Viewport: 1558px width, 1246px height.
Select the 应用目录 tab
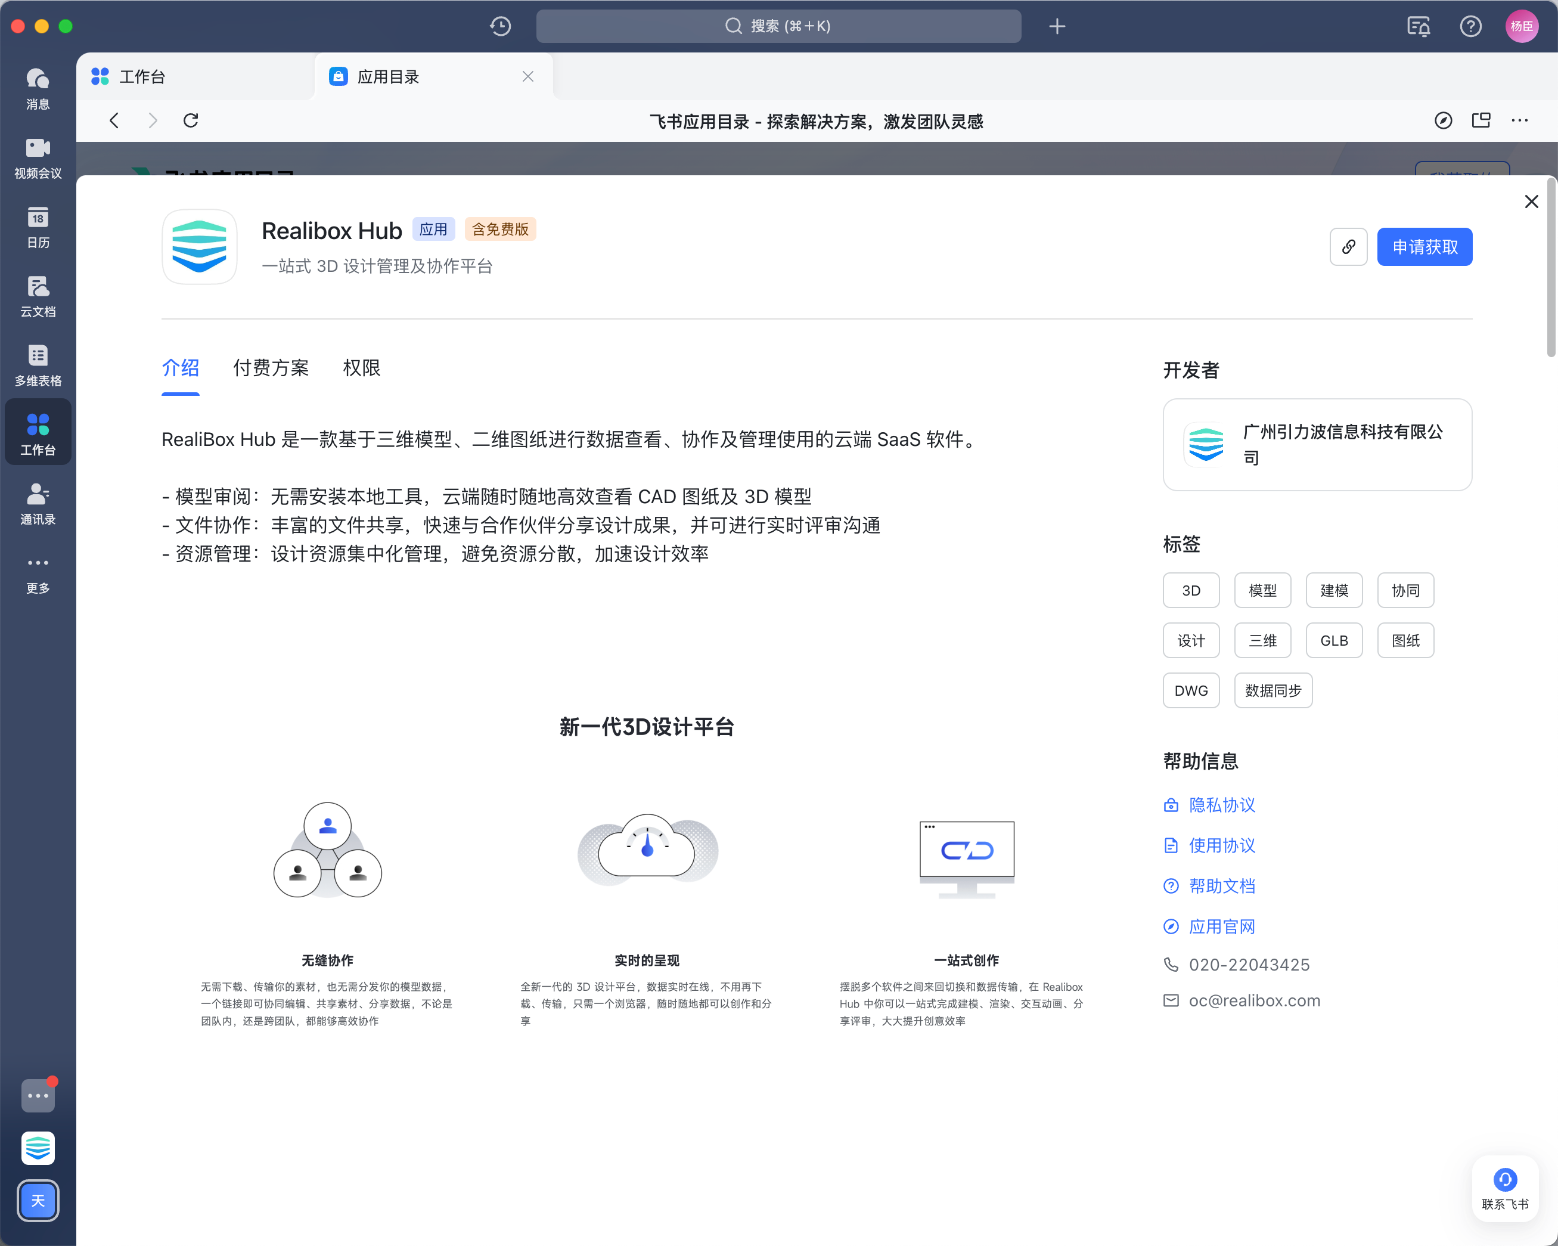[x=433, y=77]
